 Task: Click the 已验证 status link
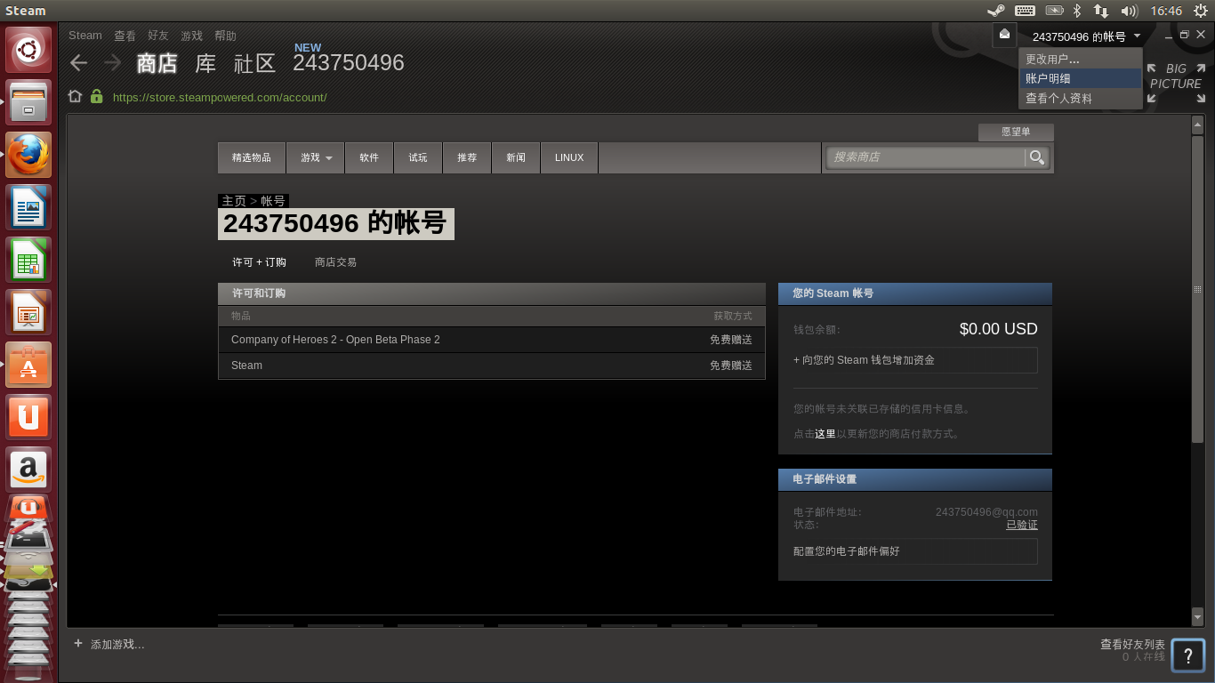tap(1022, 525)
